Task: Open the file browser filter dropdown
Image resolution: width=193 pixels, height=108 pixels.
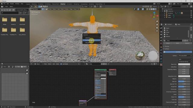Action: (x=26, y=13)
